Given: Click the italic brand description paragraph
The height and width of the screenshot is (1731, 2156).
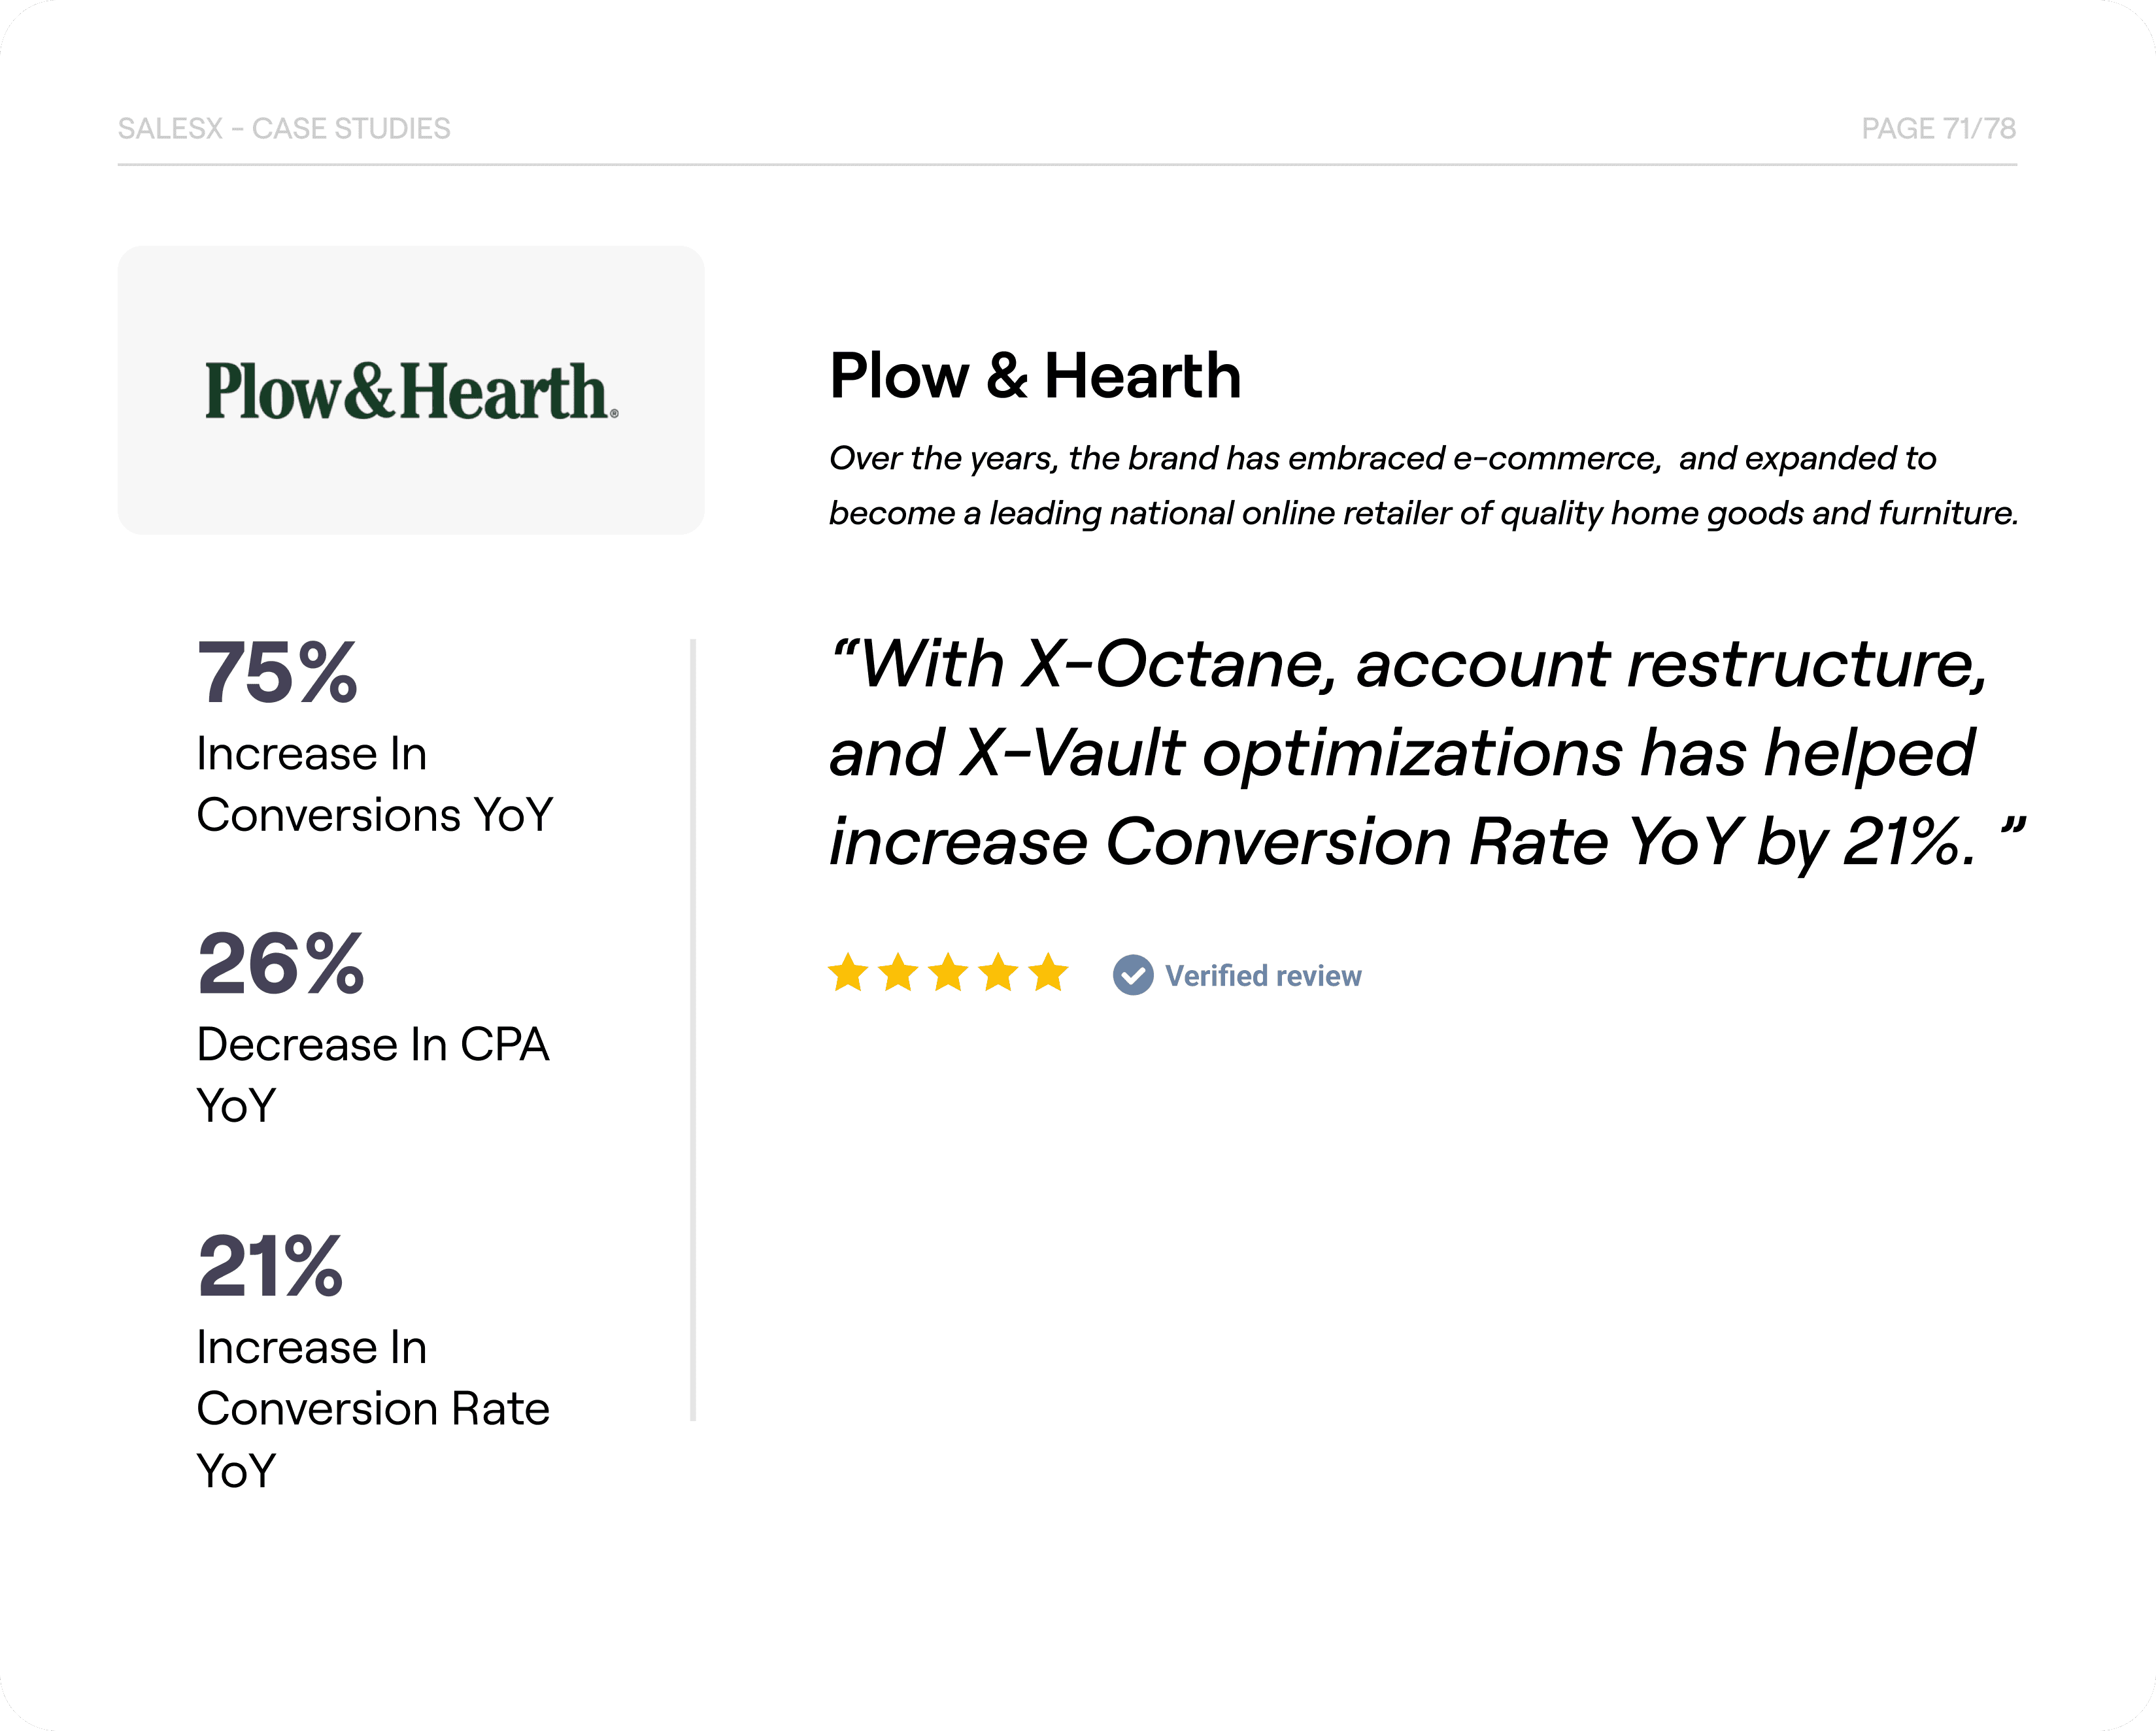Looking at the screenshot, I should tap(1424, 486).
